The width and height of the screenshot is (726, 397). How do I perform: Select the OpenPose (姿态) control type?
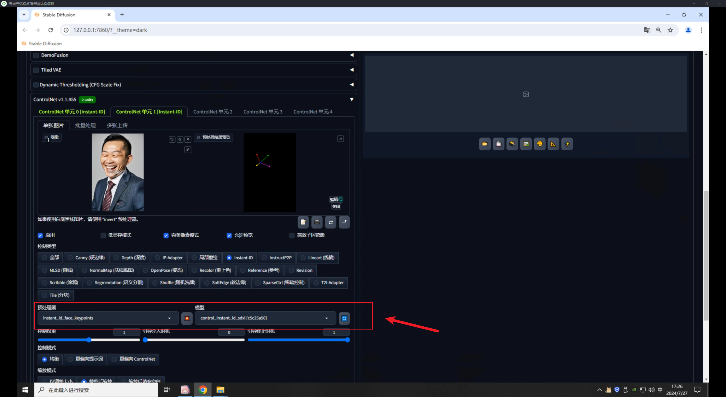163,270
